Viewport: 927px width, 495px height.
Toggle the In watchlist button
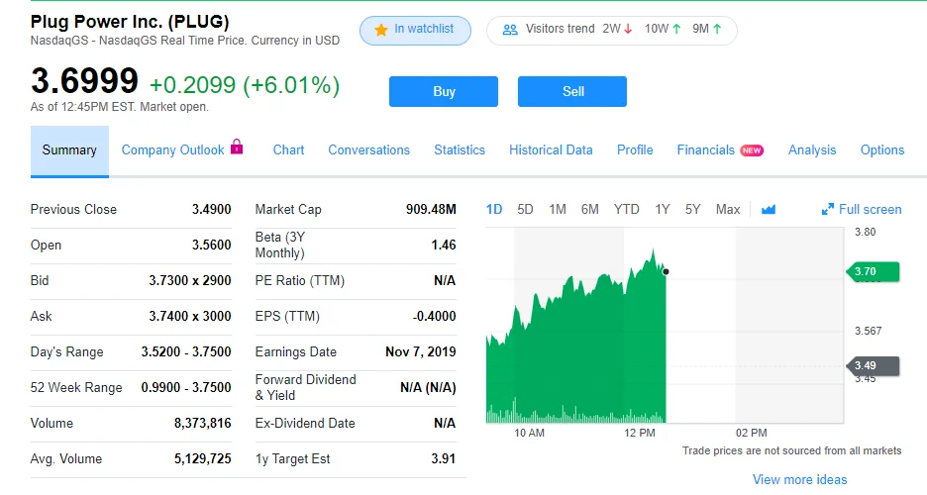[x=415, y=30]
